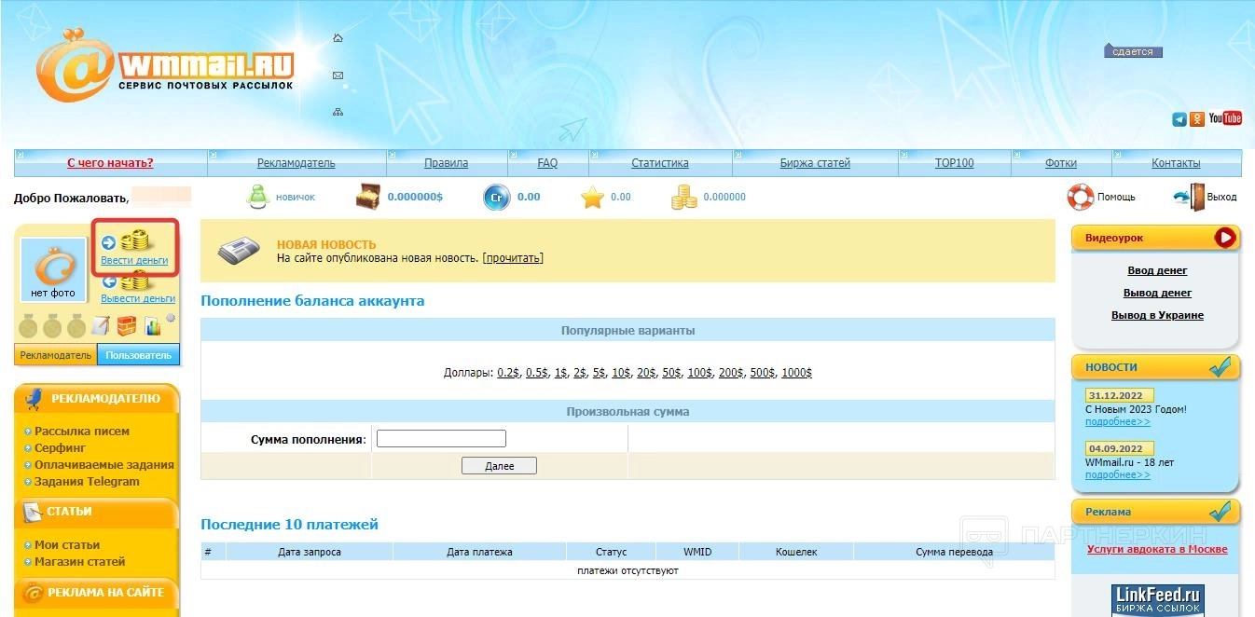Click the brick wall icon under profile
This screenshot has height=617, width=1255.
127,326
